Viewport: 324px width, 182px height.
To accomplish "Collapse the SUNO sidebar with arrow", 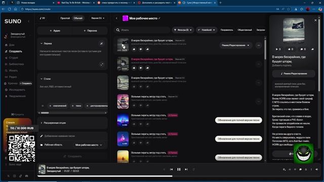I will [28, 21].
